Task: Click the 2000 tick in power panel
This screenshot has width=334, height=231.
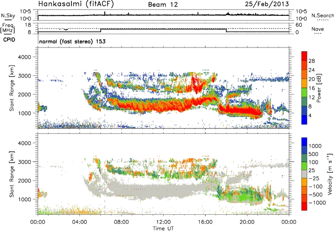Action: coord(25,95)
